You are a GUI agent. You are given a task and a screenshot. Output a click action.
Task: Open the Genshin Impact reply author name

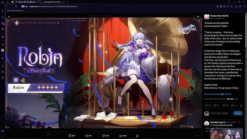point(217,122)
